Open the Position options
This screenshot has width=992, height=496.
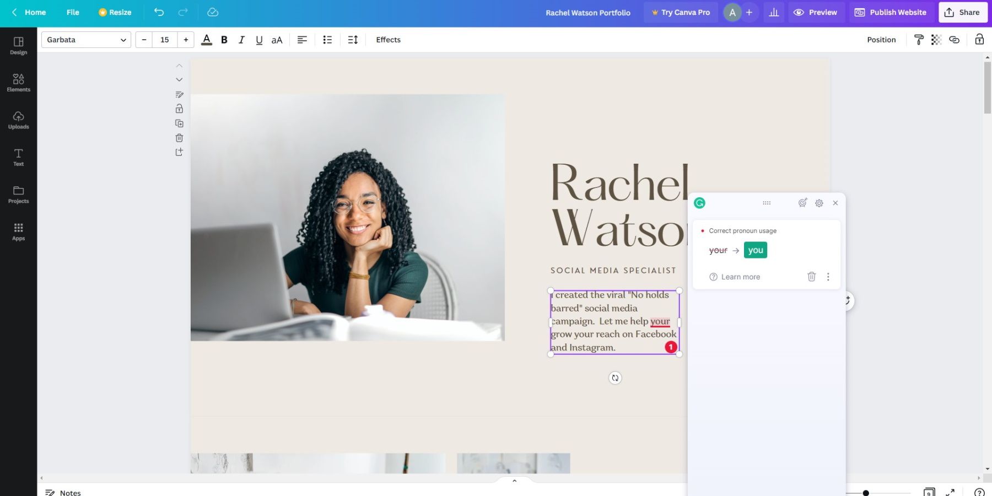[881, 39]
